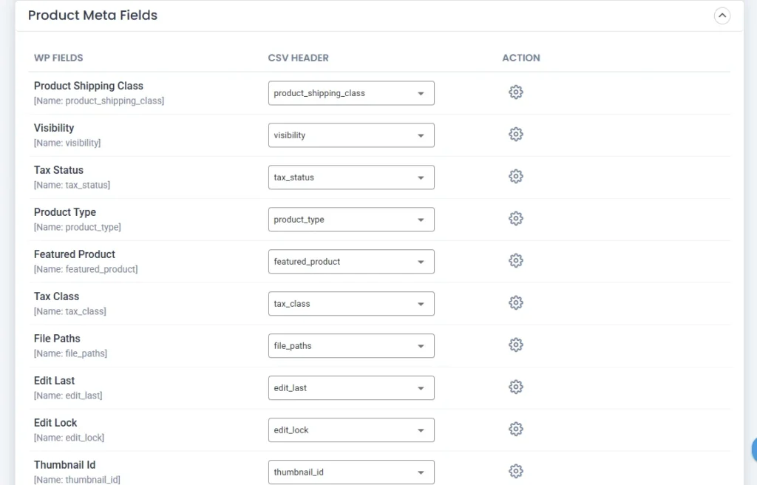Open settings gear for Visibility field
757x485 pixels.
pyautogui.click(x=516, y=135)
